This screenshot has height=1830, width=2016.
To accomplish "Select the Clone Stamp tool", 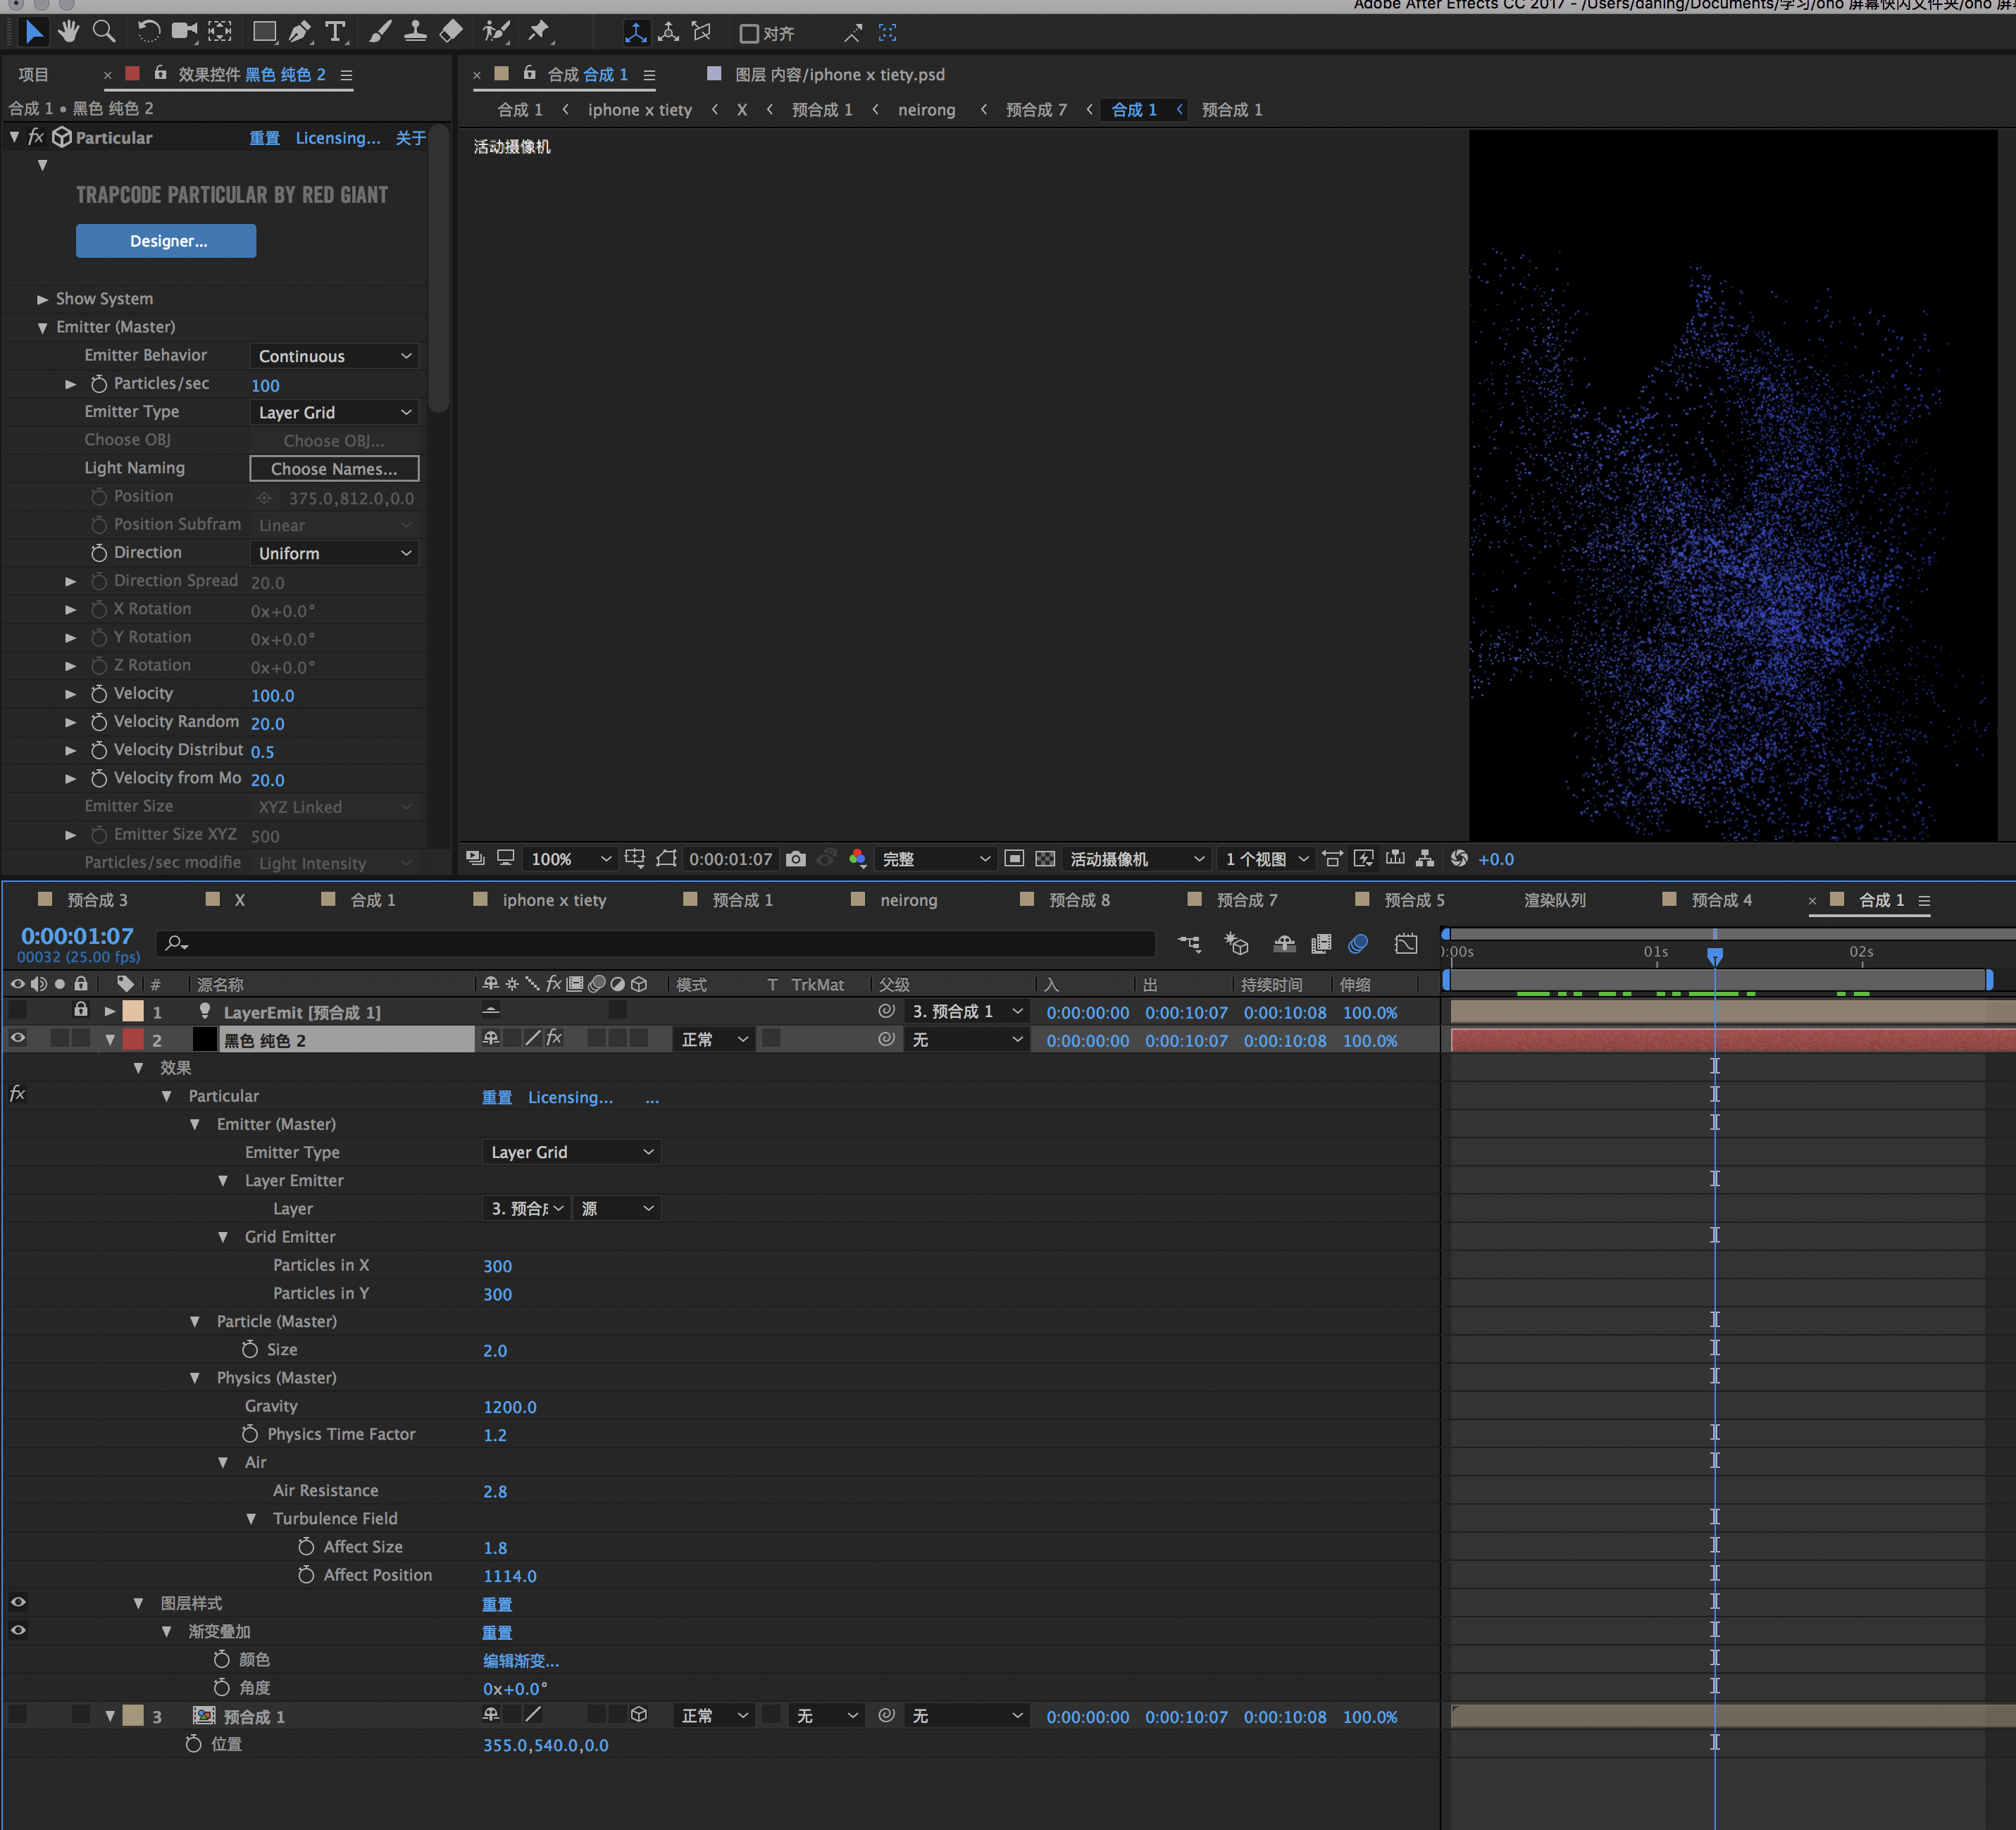I will click(415, 31).
